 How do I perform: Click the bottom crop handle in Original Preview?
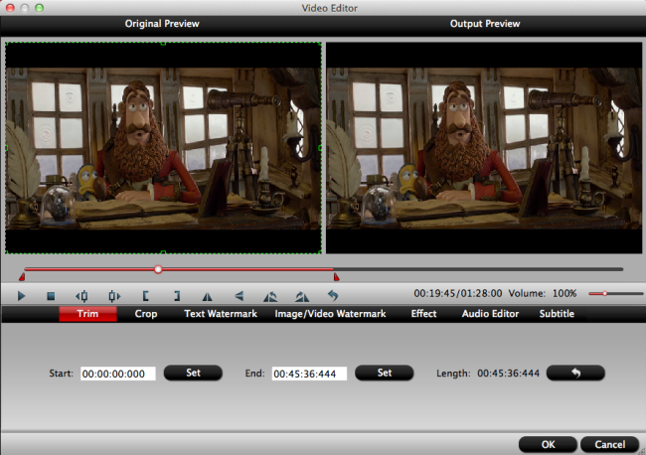click(x=163, y=252)
